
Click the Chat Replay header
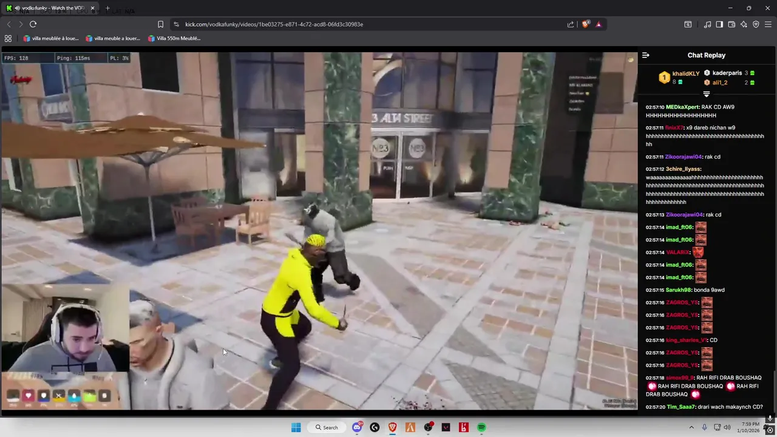pyautogui.click(x=706, y=55)
